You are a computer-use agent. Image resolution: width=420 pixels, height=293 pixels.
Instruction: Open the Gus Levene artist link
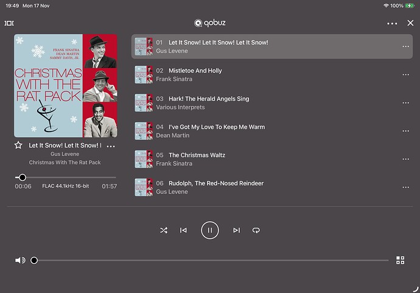pyautogui.click(x=65, y=155)
